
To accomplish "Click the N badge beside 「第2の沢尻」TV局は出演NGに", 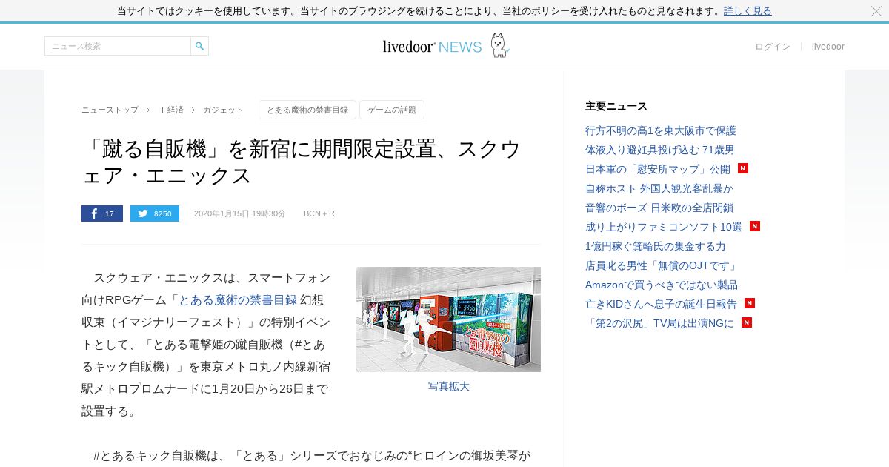I will pos(747,322).
